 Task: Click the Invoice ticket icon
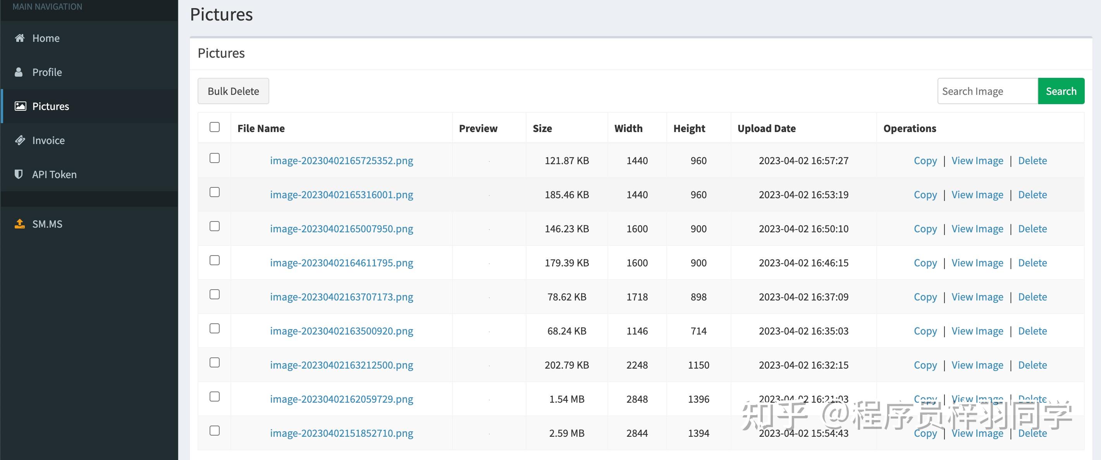pos(20,140)
